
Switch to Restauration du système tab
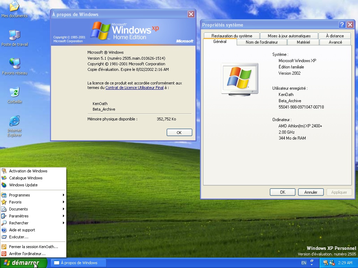click(232, 36)
